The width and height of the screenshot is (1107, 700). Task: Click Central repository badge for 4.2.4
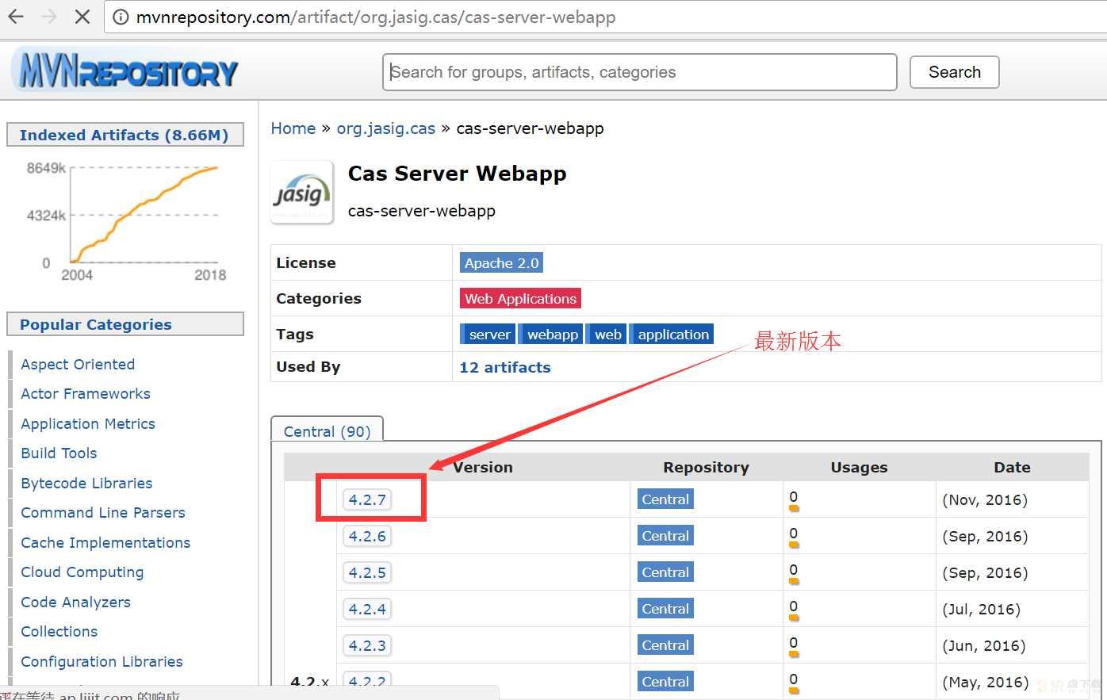point(665,609)
